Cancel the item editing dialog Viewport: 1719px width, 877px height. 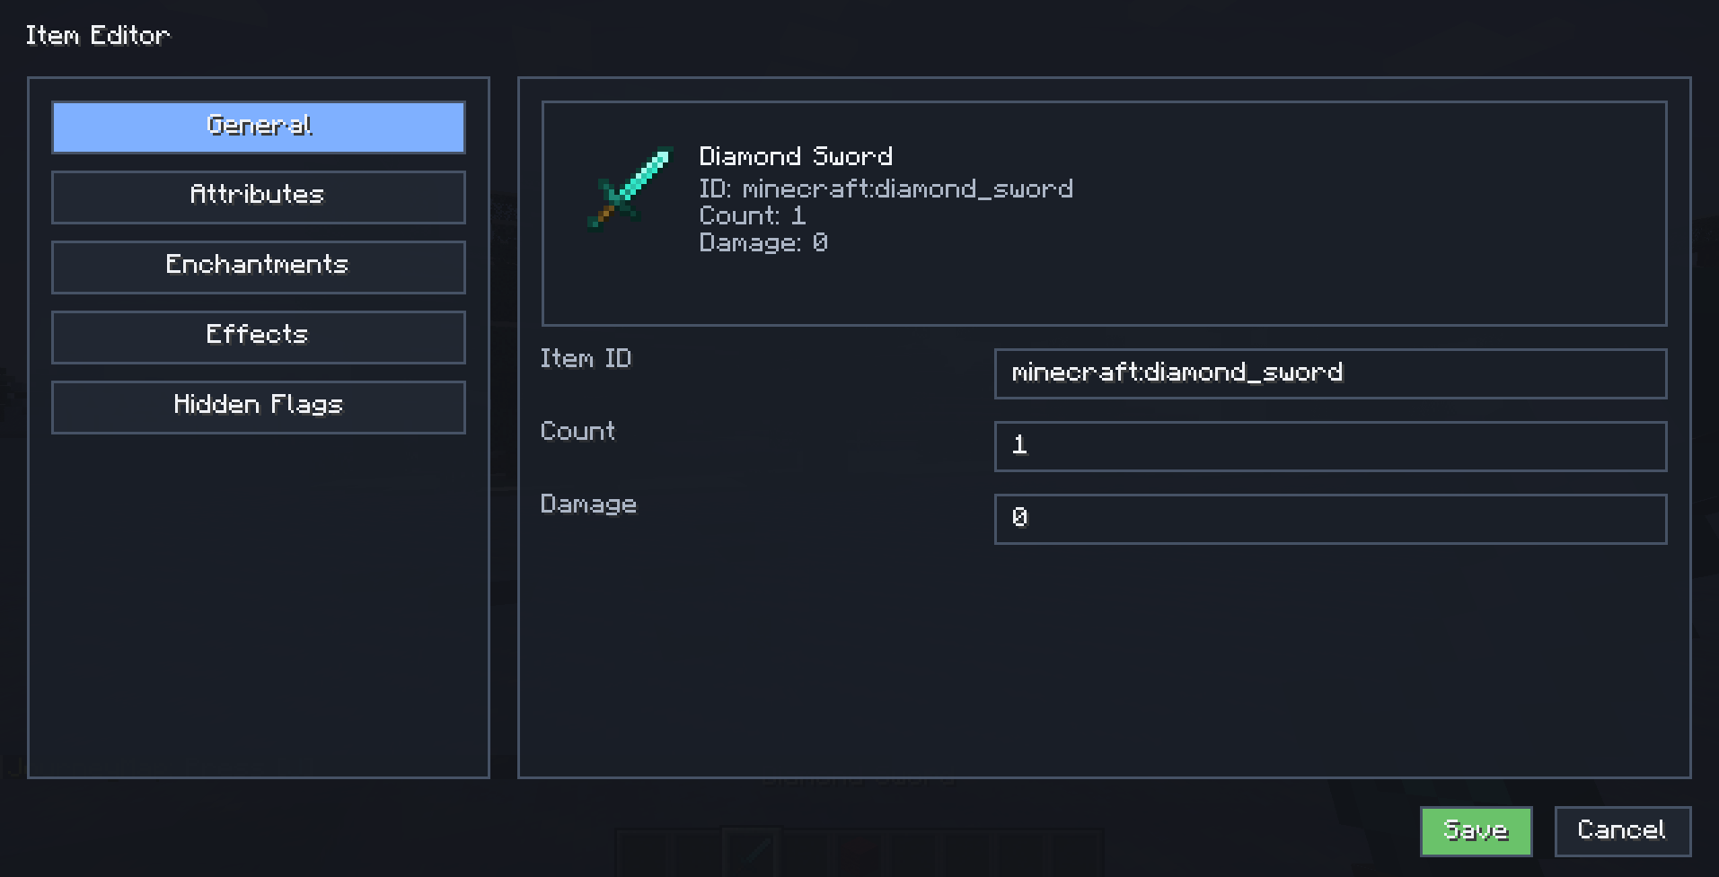pos(1622,831)
